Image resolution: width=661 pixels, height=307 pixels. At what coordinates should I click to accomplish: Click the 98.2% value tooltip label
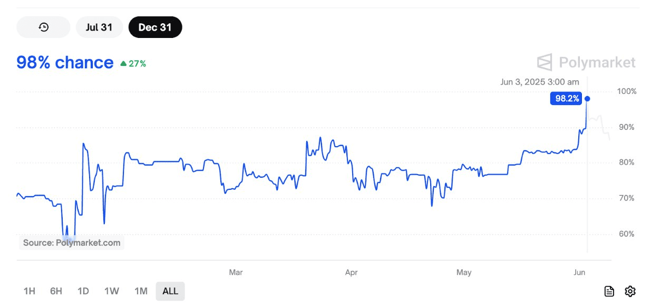point(566,99)
